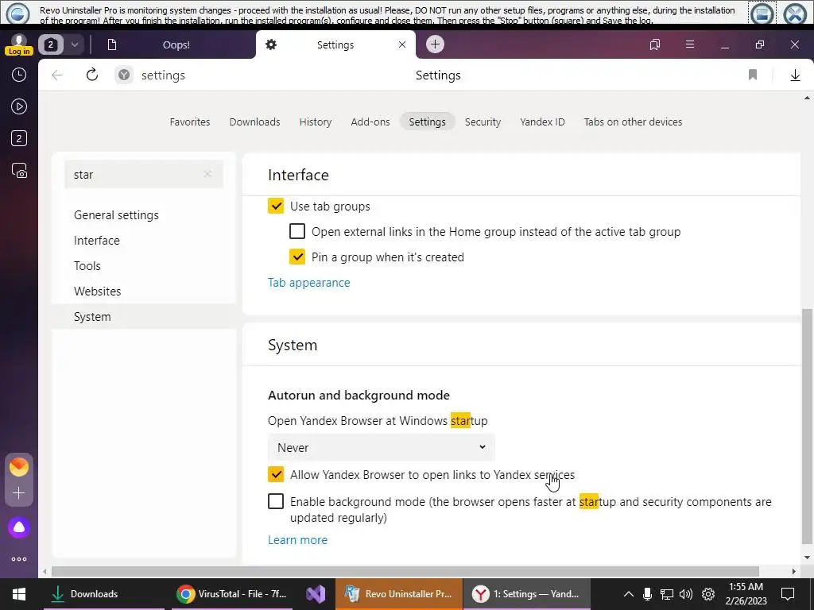Image resolution: width=814 pixels, height=610 pixels.
Task: Click the Yandex site icon in address bar
Action: click(123, 75)
